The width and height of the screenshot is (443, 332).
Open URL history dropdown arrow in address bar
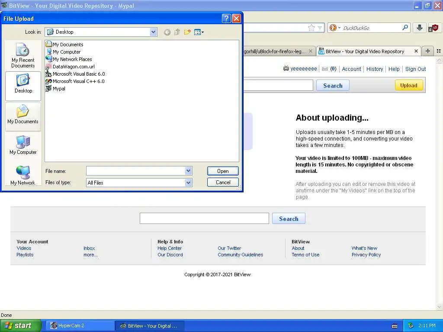pyautogui.click(x=320, y=28)
